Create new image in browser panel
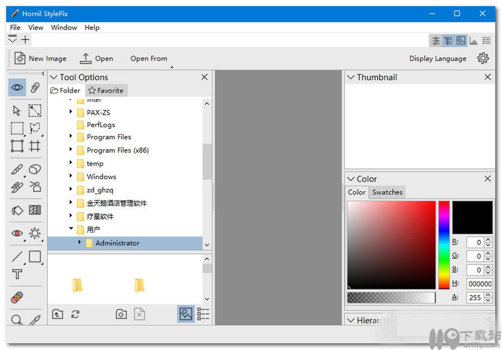This screenshot has height=350, width=502. click(121, 314)
